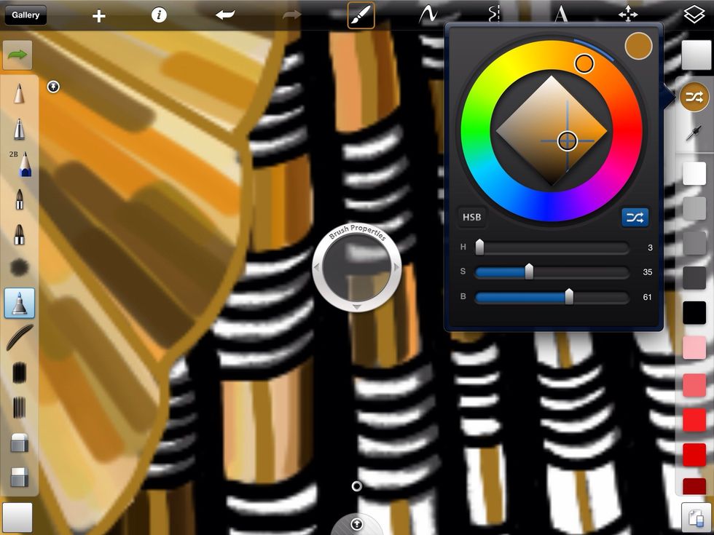
Task: Select the Text tool
Action: point(561,15)
